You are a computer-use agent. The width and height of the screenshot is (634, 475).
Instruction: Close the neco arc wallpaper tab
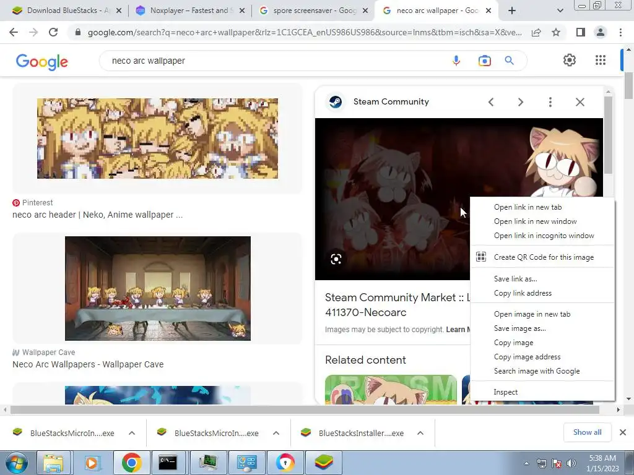[x=489, y=11]
